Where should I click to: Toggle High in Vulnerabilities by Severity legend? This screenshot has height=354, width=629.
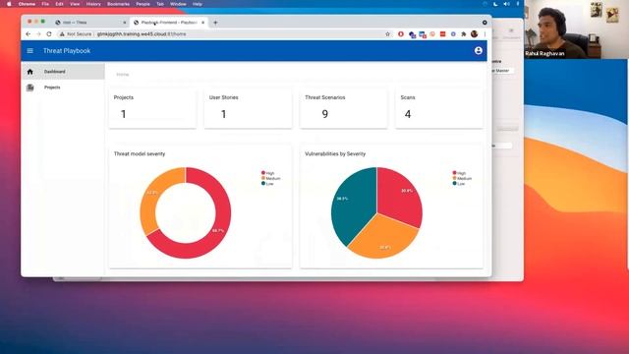459,173
